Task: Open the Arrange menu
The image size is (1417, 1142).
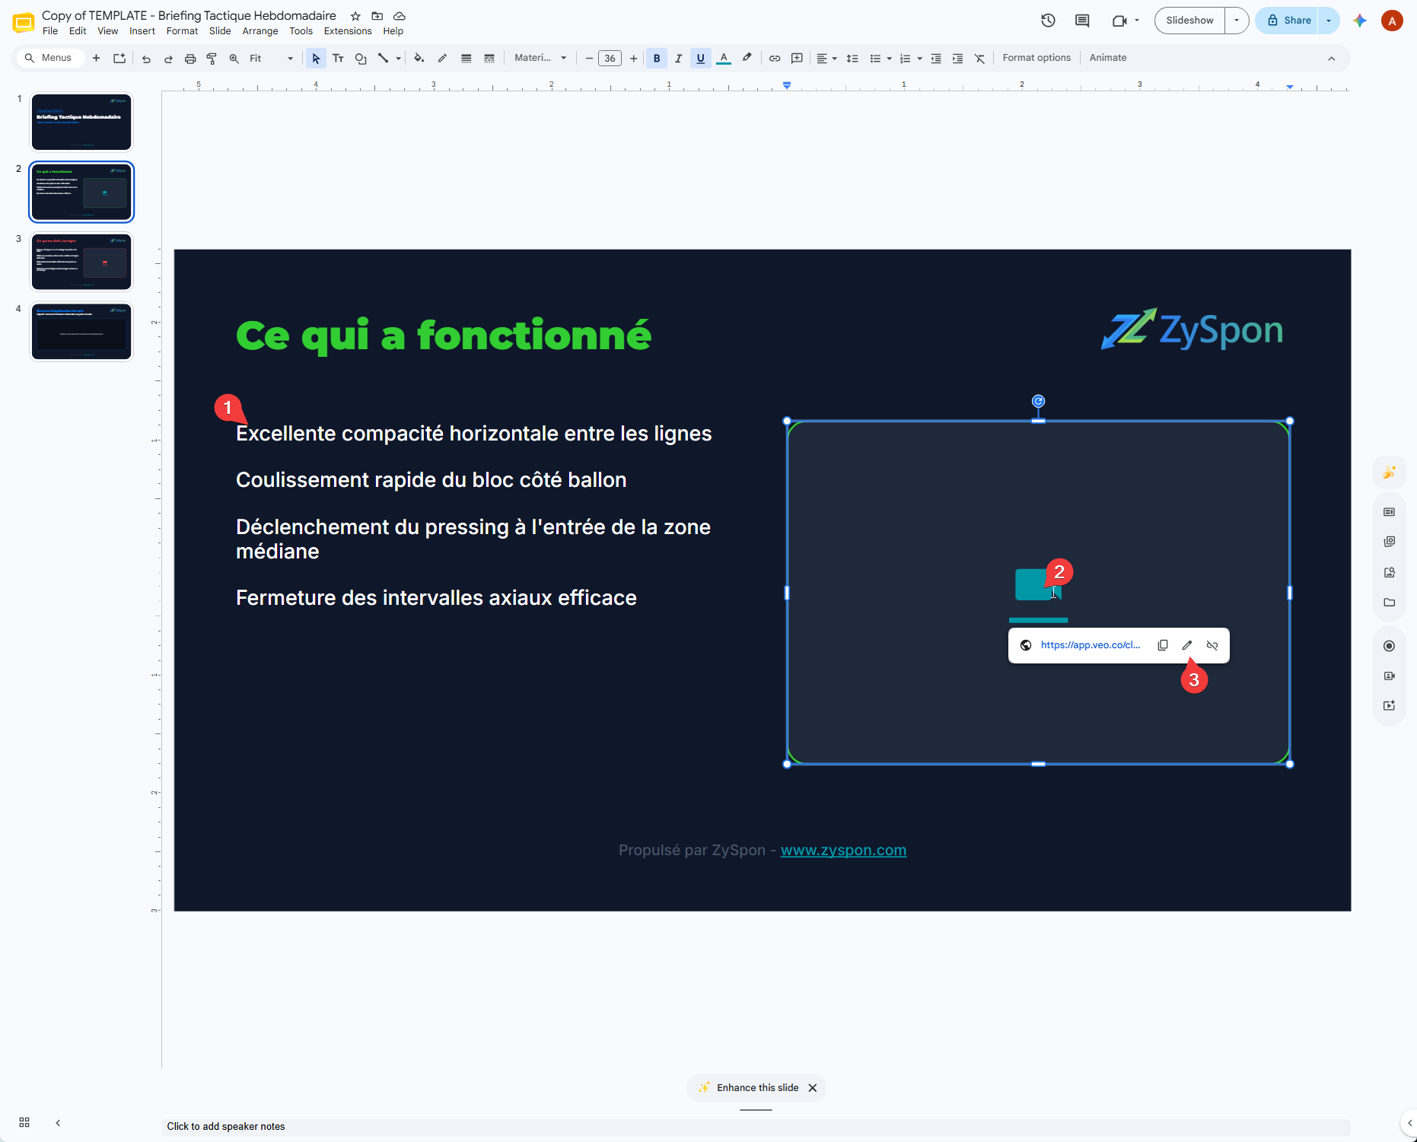Action: 260,31
